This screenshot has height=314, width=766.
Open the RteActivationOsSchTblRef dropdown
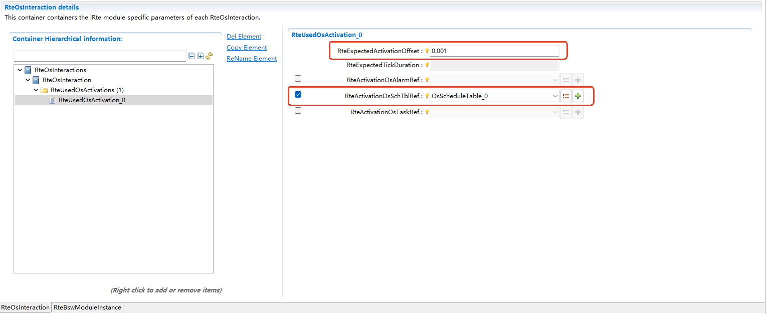(x=555, y=96)
